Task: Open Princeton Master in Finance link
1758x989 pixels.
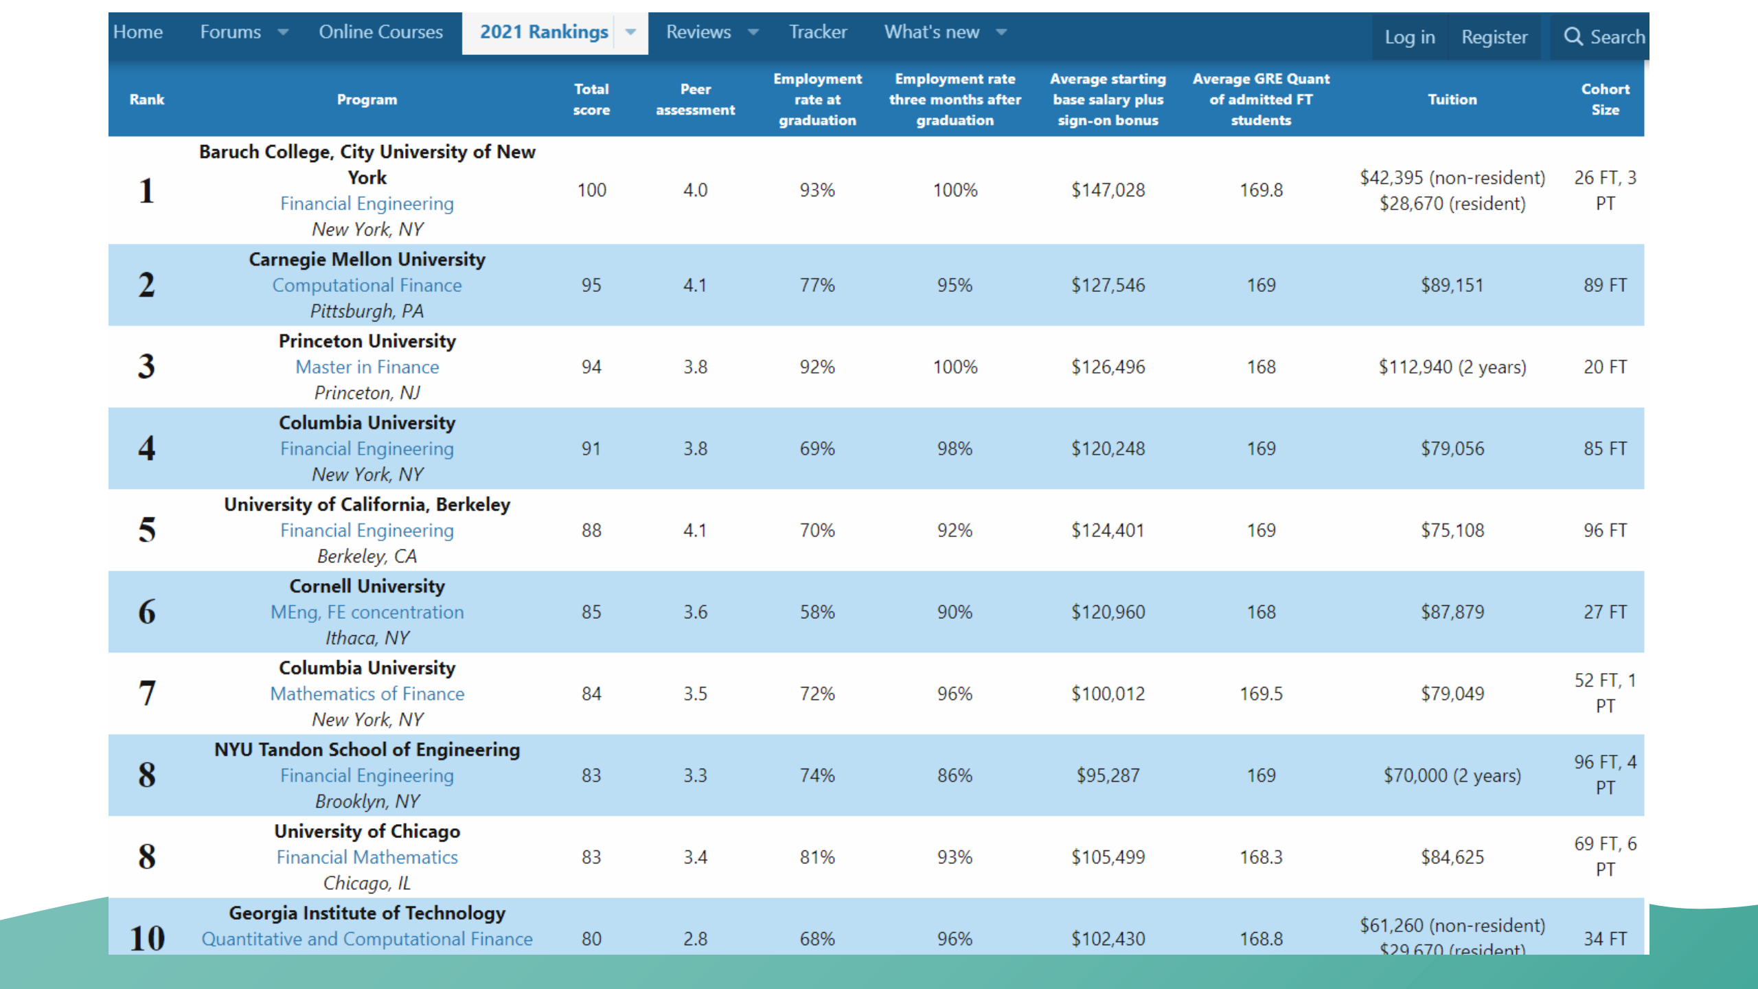Action: [x=367, y=367]
